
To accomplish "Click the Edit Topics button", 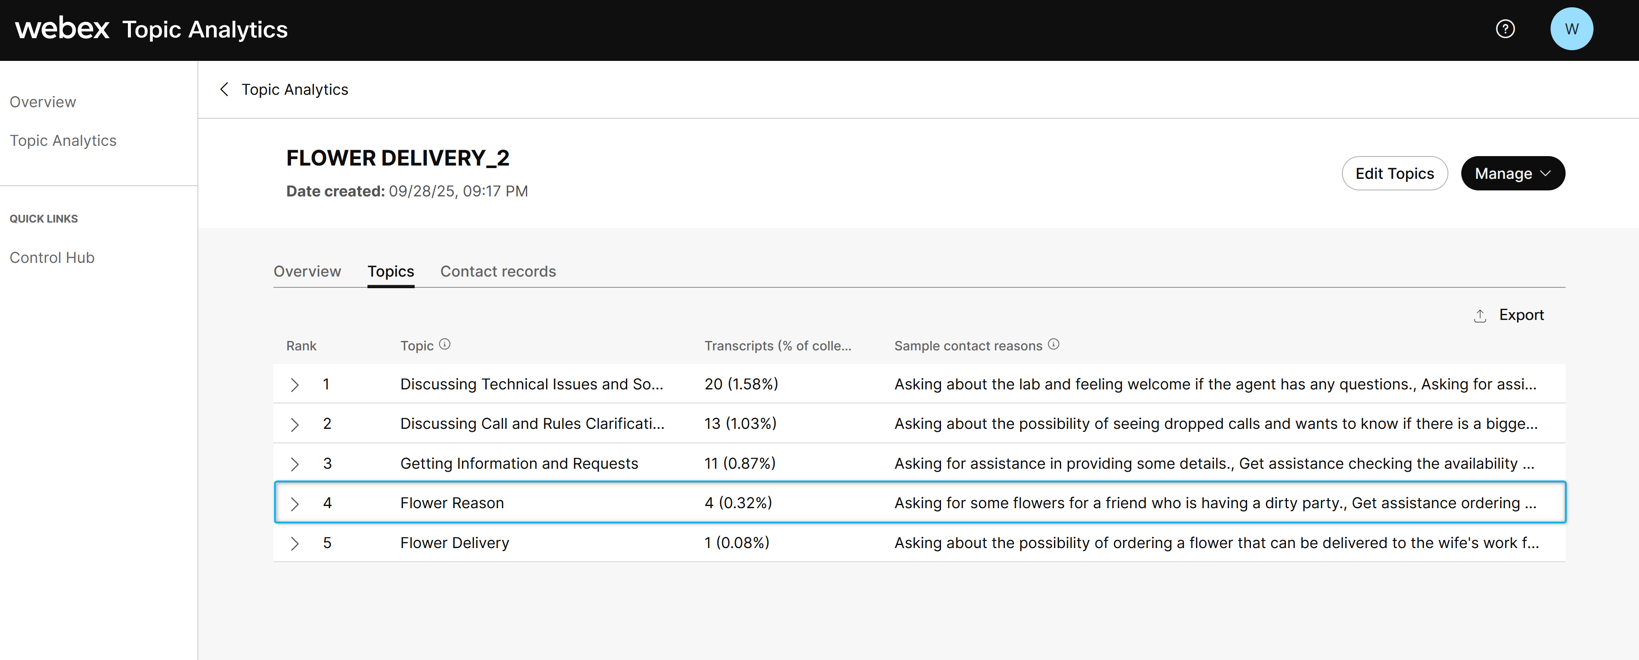I will [x=1394, y=174].
